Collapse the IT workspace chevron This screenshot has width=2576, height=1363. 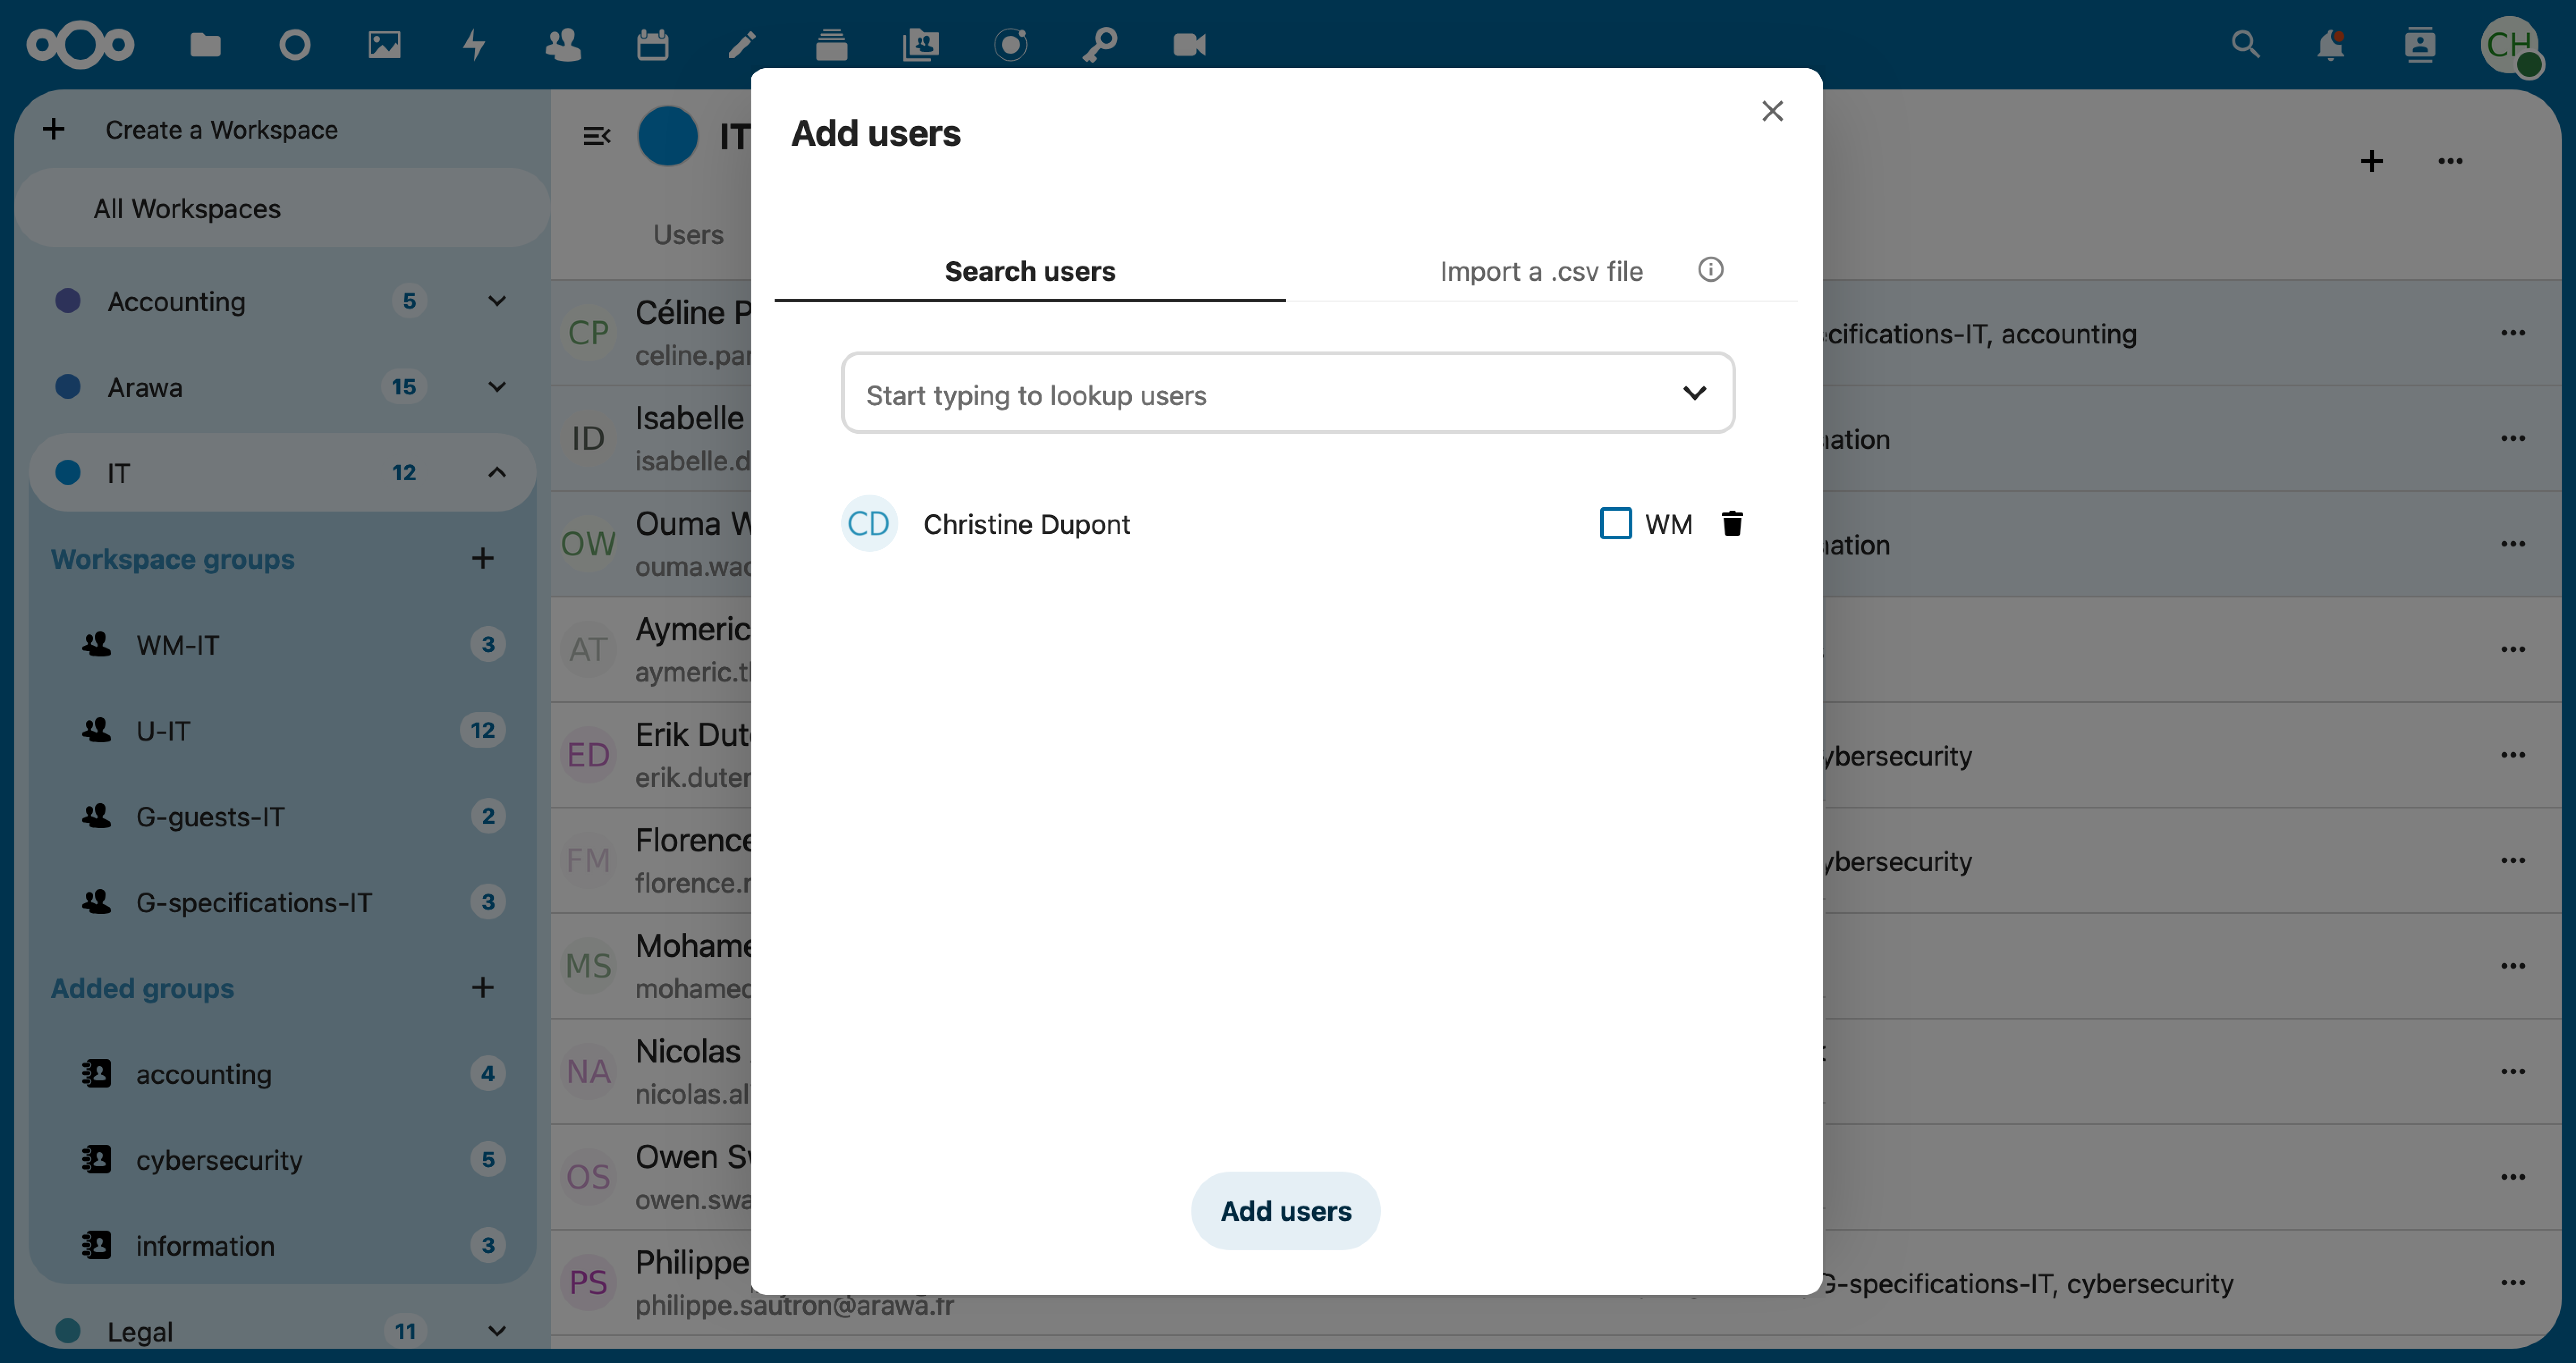coord(497,472)
